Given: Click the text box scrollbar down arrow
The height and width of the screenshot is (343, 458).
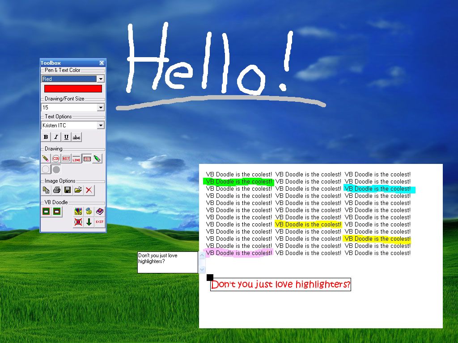Looking at the screenshot, I should pos(202,269).
